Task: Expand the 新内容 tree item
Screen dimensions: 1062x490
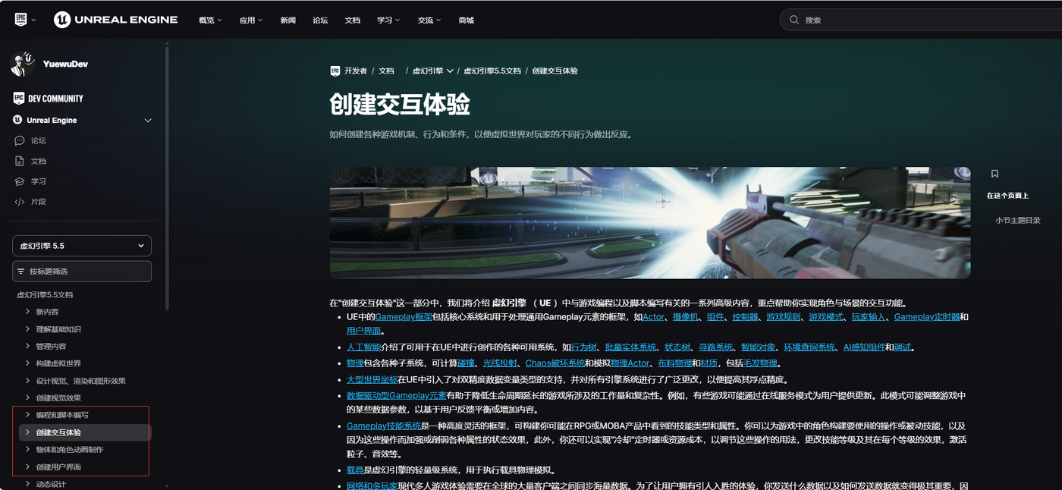Action: coord(28,312)
